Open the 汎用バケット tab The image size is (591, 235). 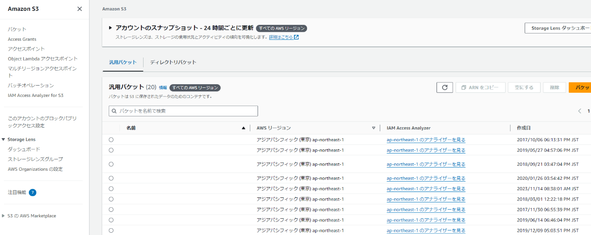[x=123, y=62]
